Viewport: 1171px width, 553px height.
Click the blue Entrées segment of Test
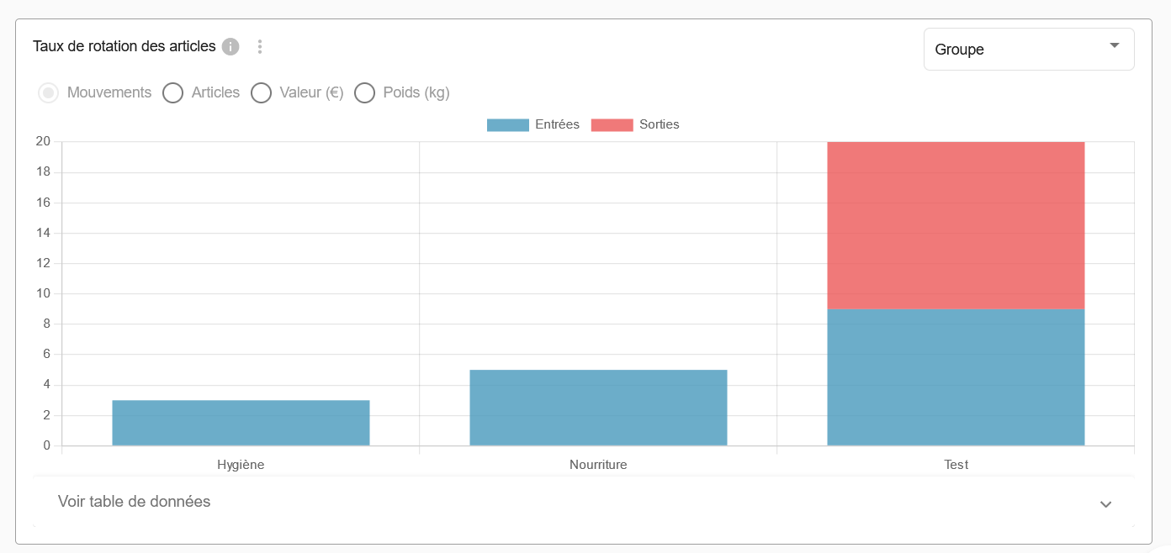[956, 377]
